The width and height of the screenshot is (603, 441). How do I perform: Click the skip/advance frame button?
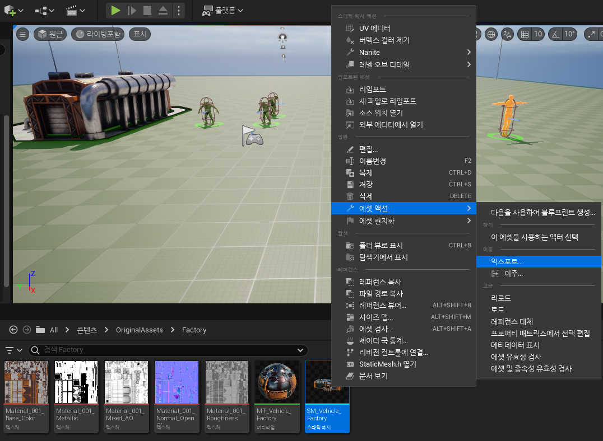tap(132, 11)
